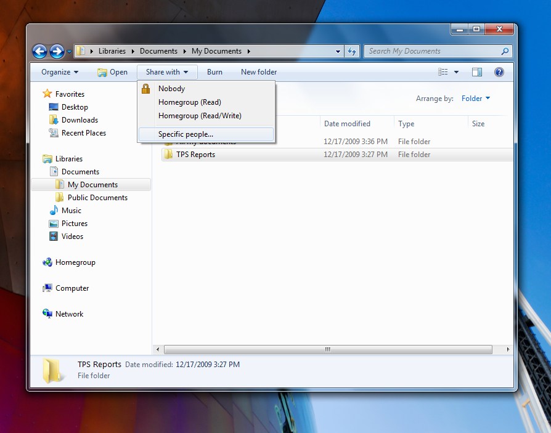The width and height of the screenshot is (551, 433).
Task: Create a New folder
Action: tap(259, 72)
